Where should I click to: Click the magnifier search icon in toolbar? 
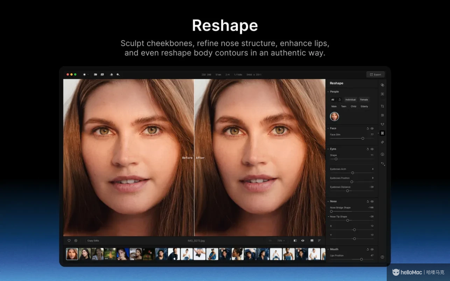(118, 74)
